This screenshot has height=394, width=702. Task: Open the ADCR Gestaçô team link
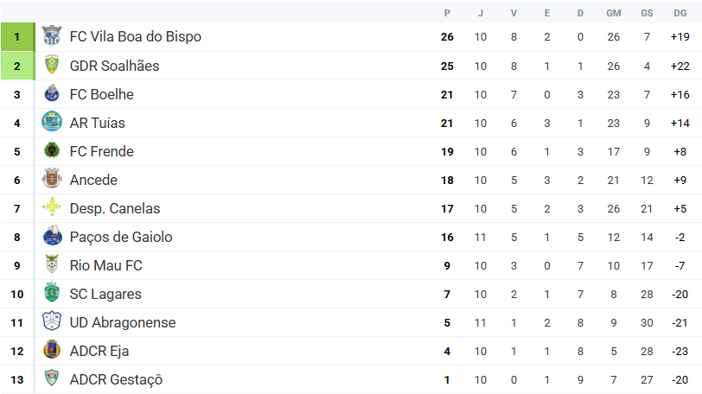click(x=116, y=379)
